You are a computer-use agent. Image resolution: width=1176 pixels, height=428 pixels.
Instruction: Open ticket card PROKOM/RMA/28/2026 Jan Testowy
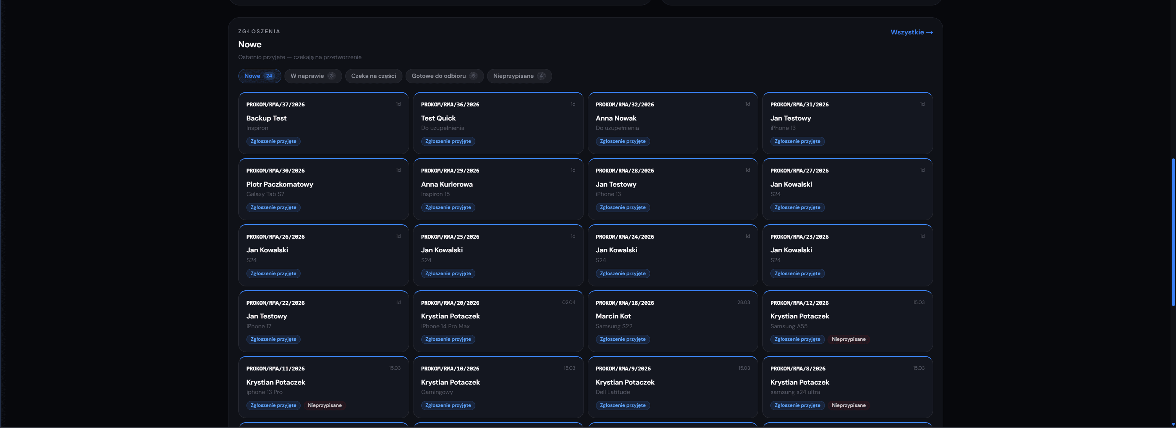click(673, 189)
